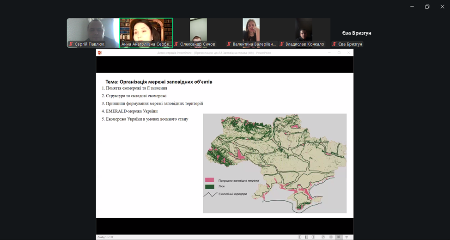Open slide menu icon between navigation arrows
Image resolution: width=450 pixels, height=240 pixels.
(306, 237)
